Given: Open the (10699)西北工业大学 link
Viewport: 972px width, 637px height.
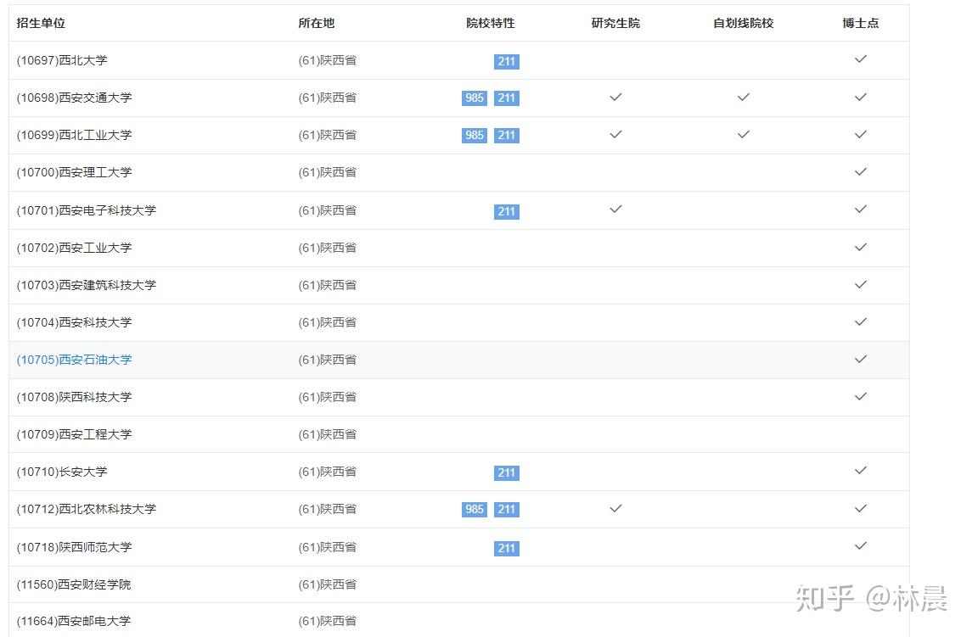Looking at the screenshot, I should click(x=75, y=135).
